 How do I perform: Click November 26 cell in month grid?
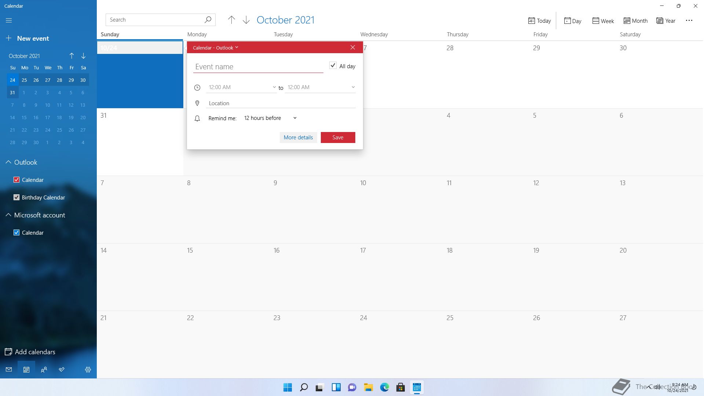[x=573, y=344]
